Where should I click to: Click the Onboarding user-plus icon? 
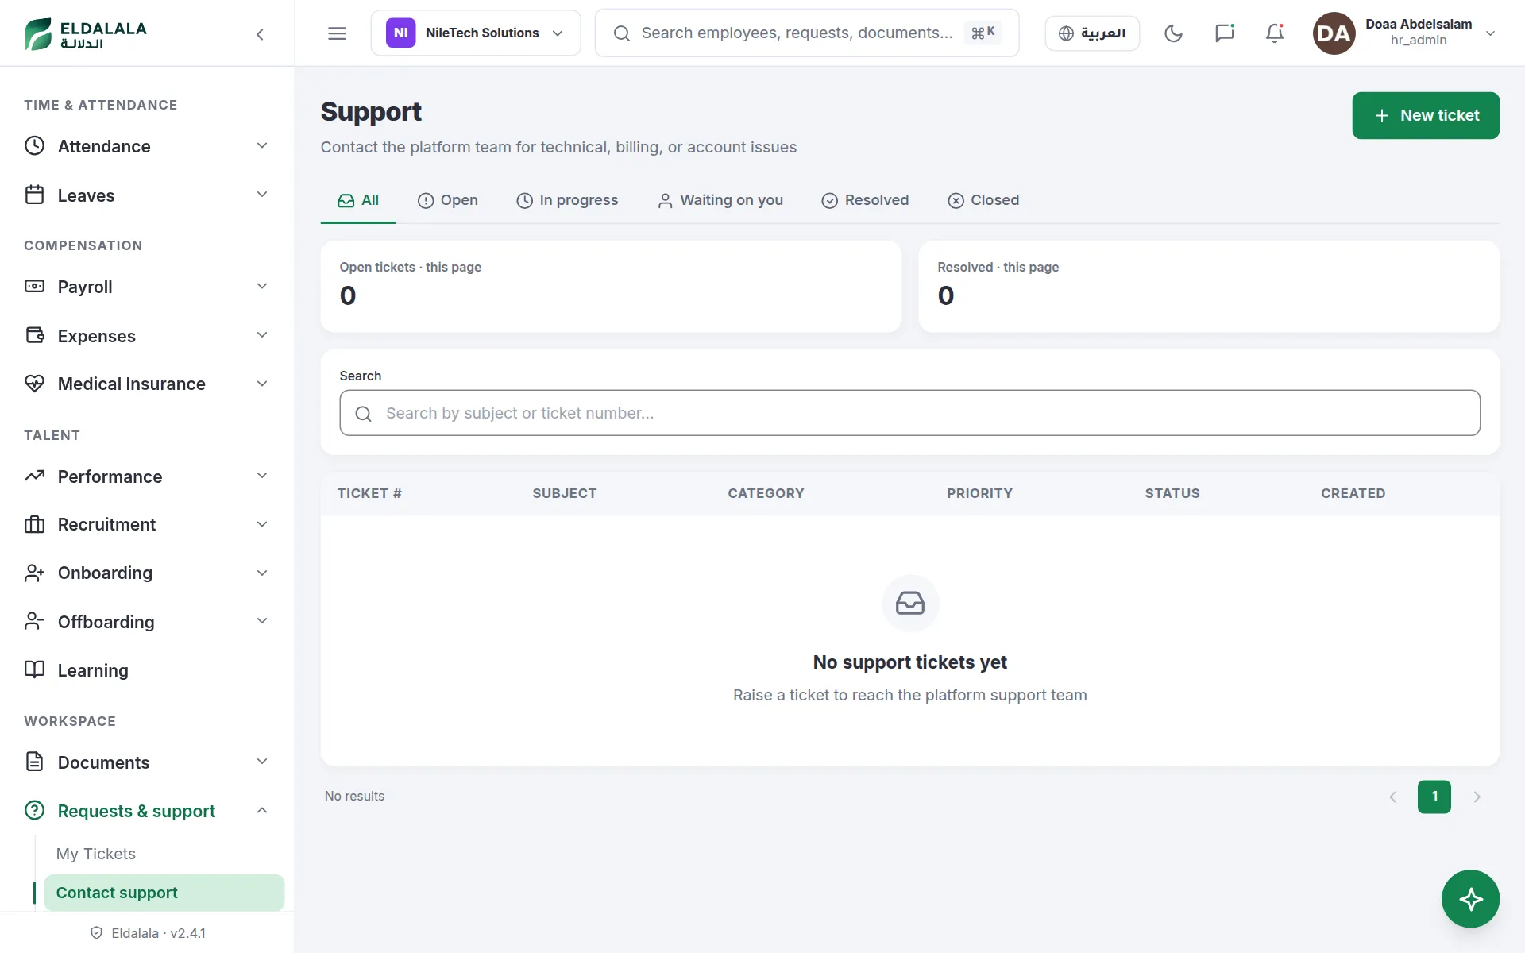[x=34, y=573]
